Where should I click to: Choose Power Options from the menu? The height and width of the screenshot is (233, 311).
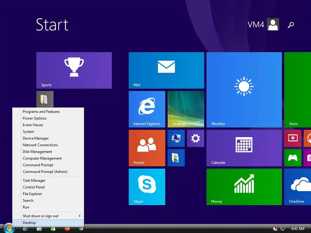48,118
